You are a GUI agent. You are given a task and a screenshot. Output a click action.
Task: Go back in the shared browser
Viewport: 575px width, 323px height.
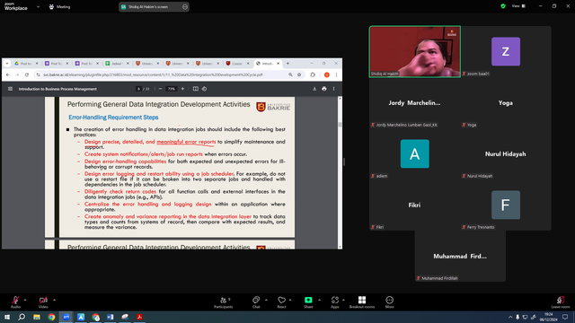8,74
